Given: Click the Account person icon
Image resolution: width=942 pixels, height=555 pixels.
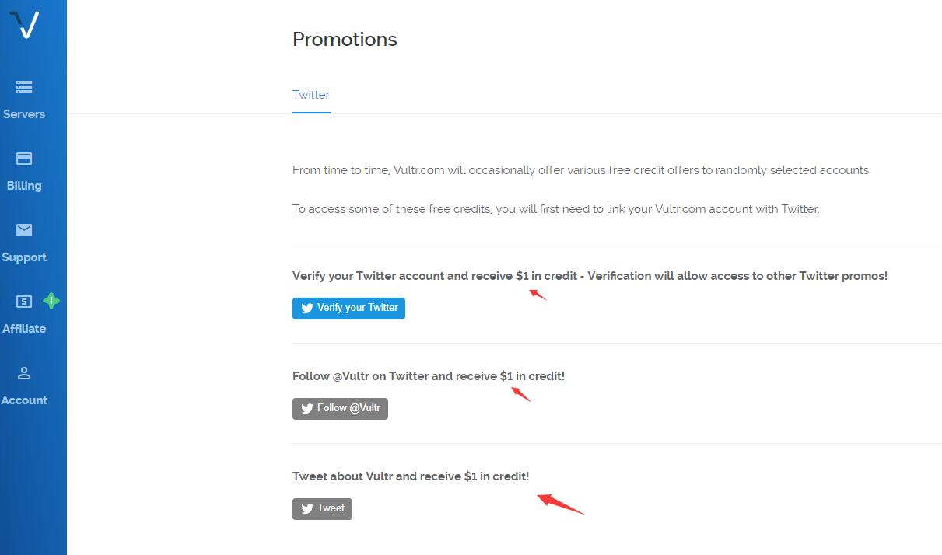Looking at the screenshot, I should (24, 373).
